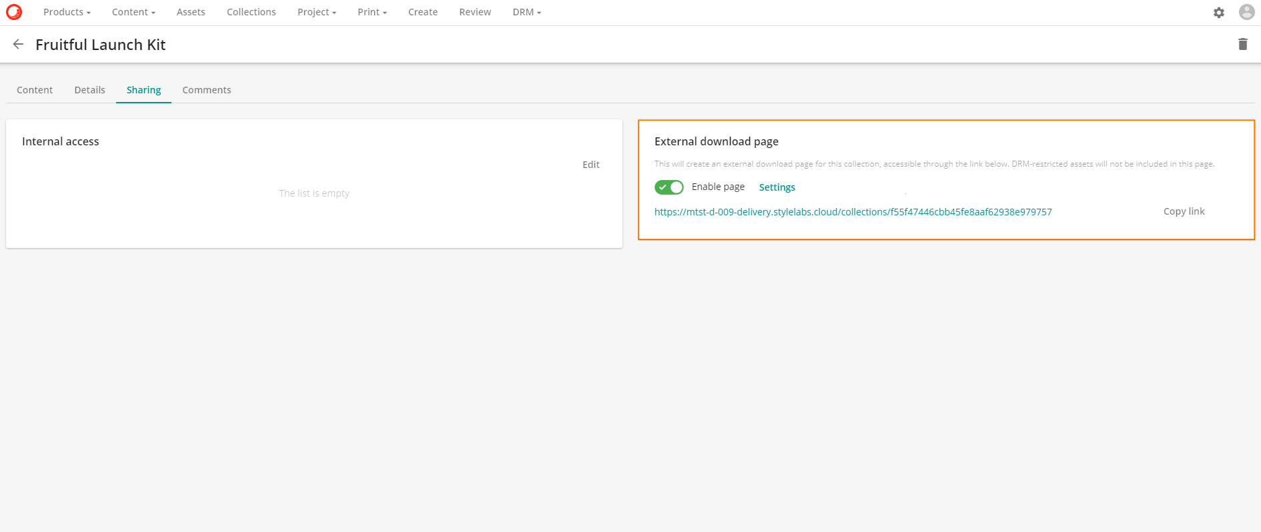The width and height of the screenshot is (1261, 532).
Task: Click Copy link for the download page
Action: 1184,211
